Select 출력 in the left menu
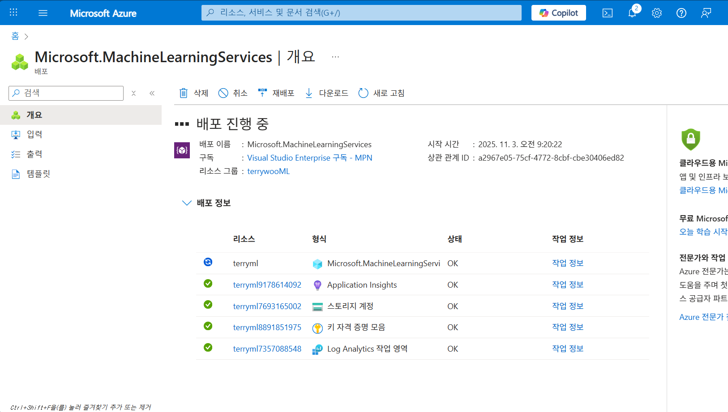Screen dimensions: 728x412 (81, 154)
